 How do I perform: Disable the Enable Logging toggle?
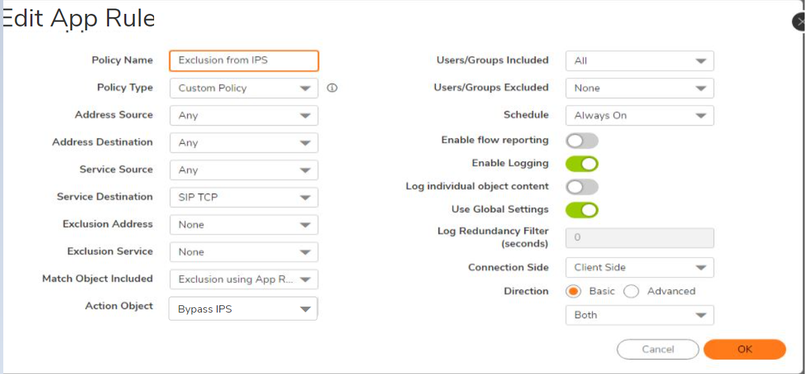(582, 163)
